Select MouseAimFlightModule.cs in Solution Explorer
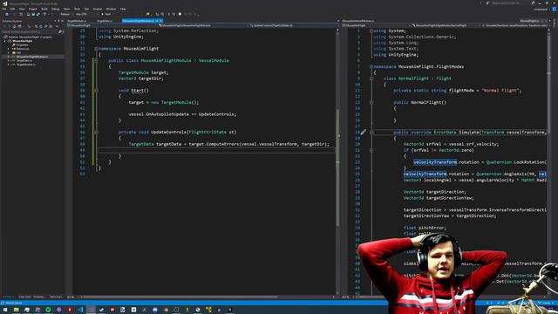Image resolution: width=558 pixels, height=314 pixels. click(x=32, y=57)
